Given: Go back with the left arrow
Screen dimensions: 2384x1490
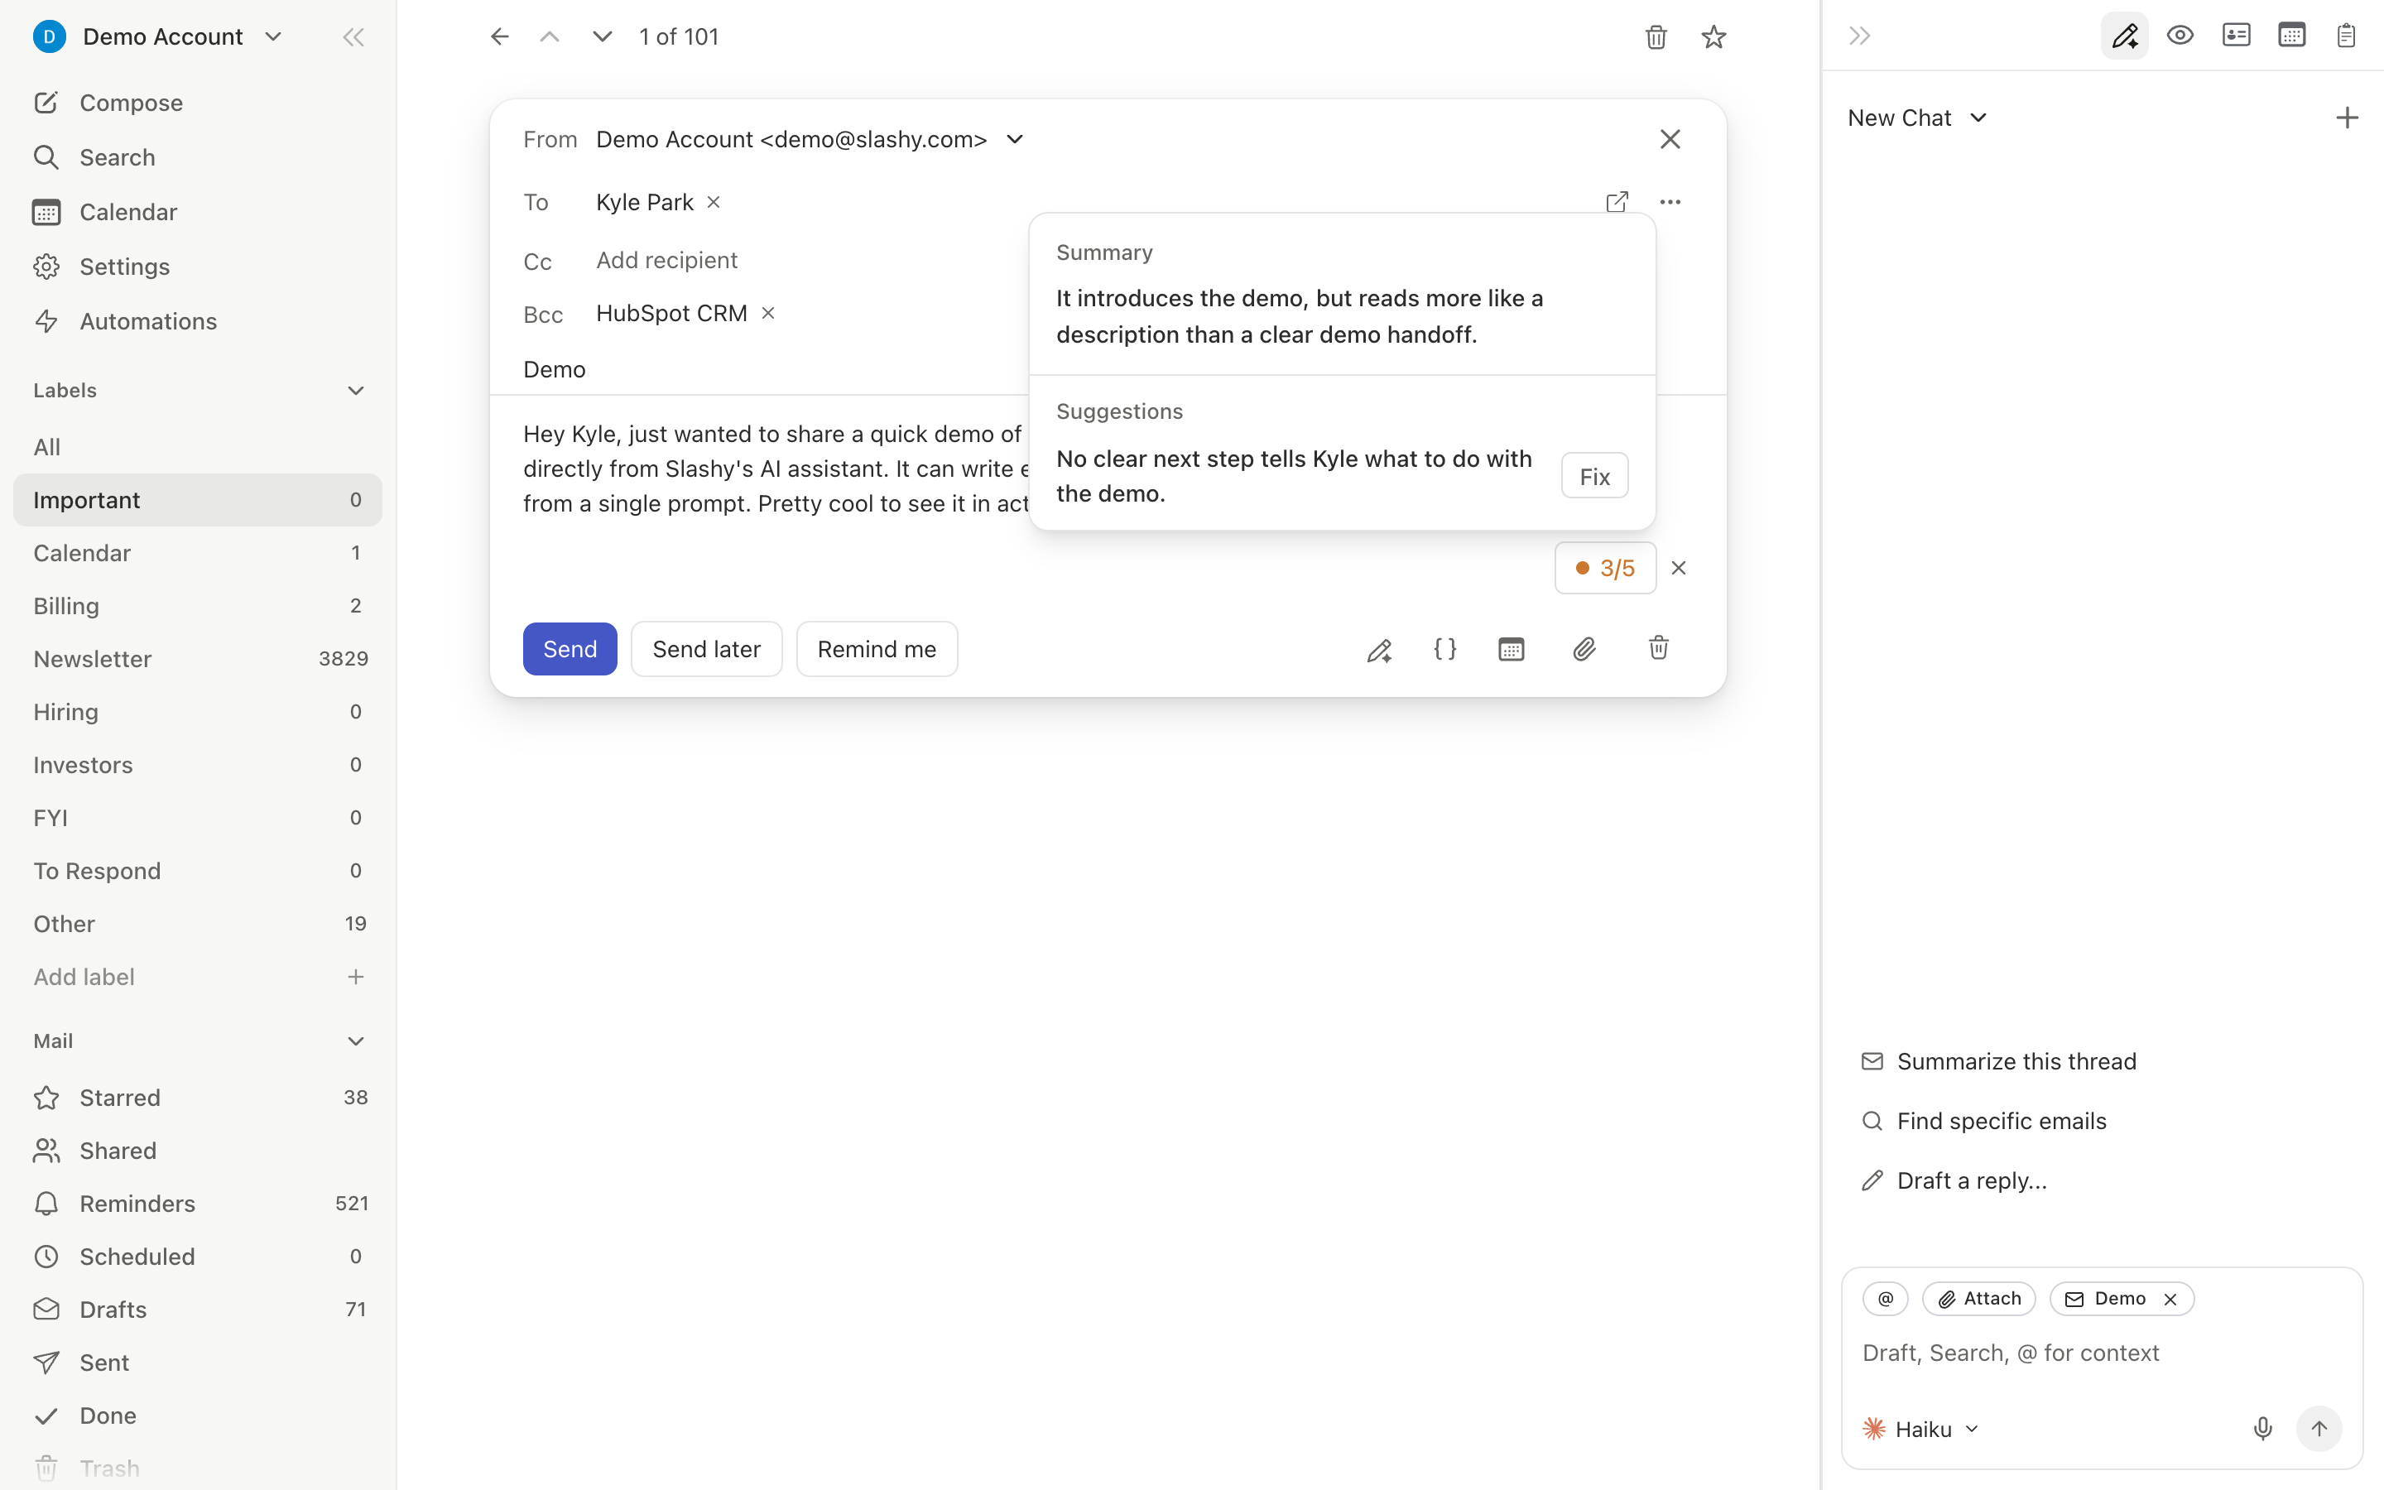Looking at the screenshot, I should 499,37.
